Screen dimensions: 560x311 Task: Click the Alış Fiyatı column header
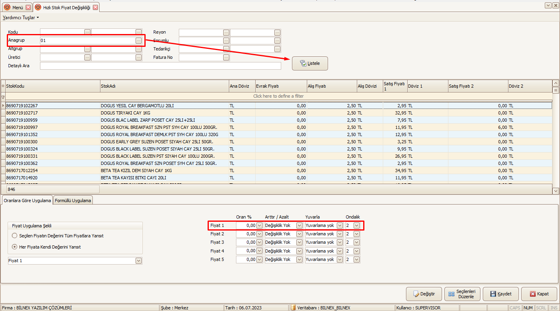coord(332,86)
